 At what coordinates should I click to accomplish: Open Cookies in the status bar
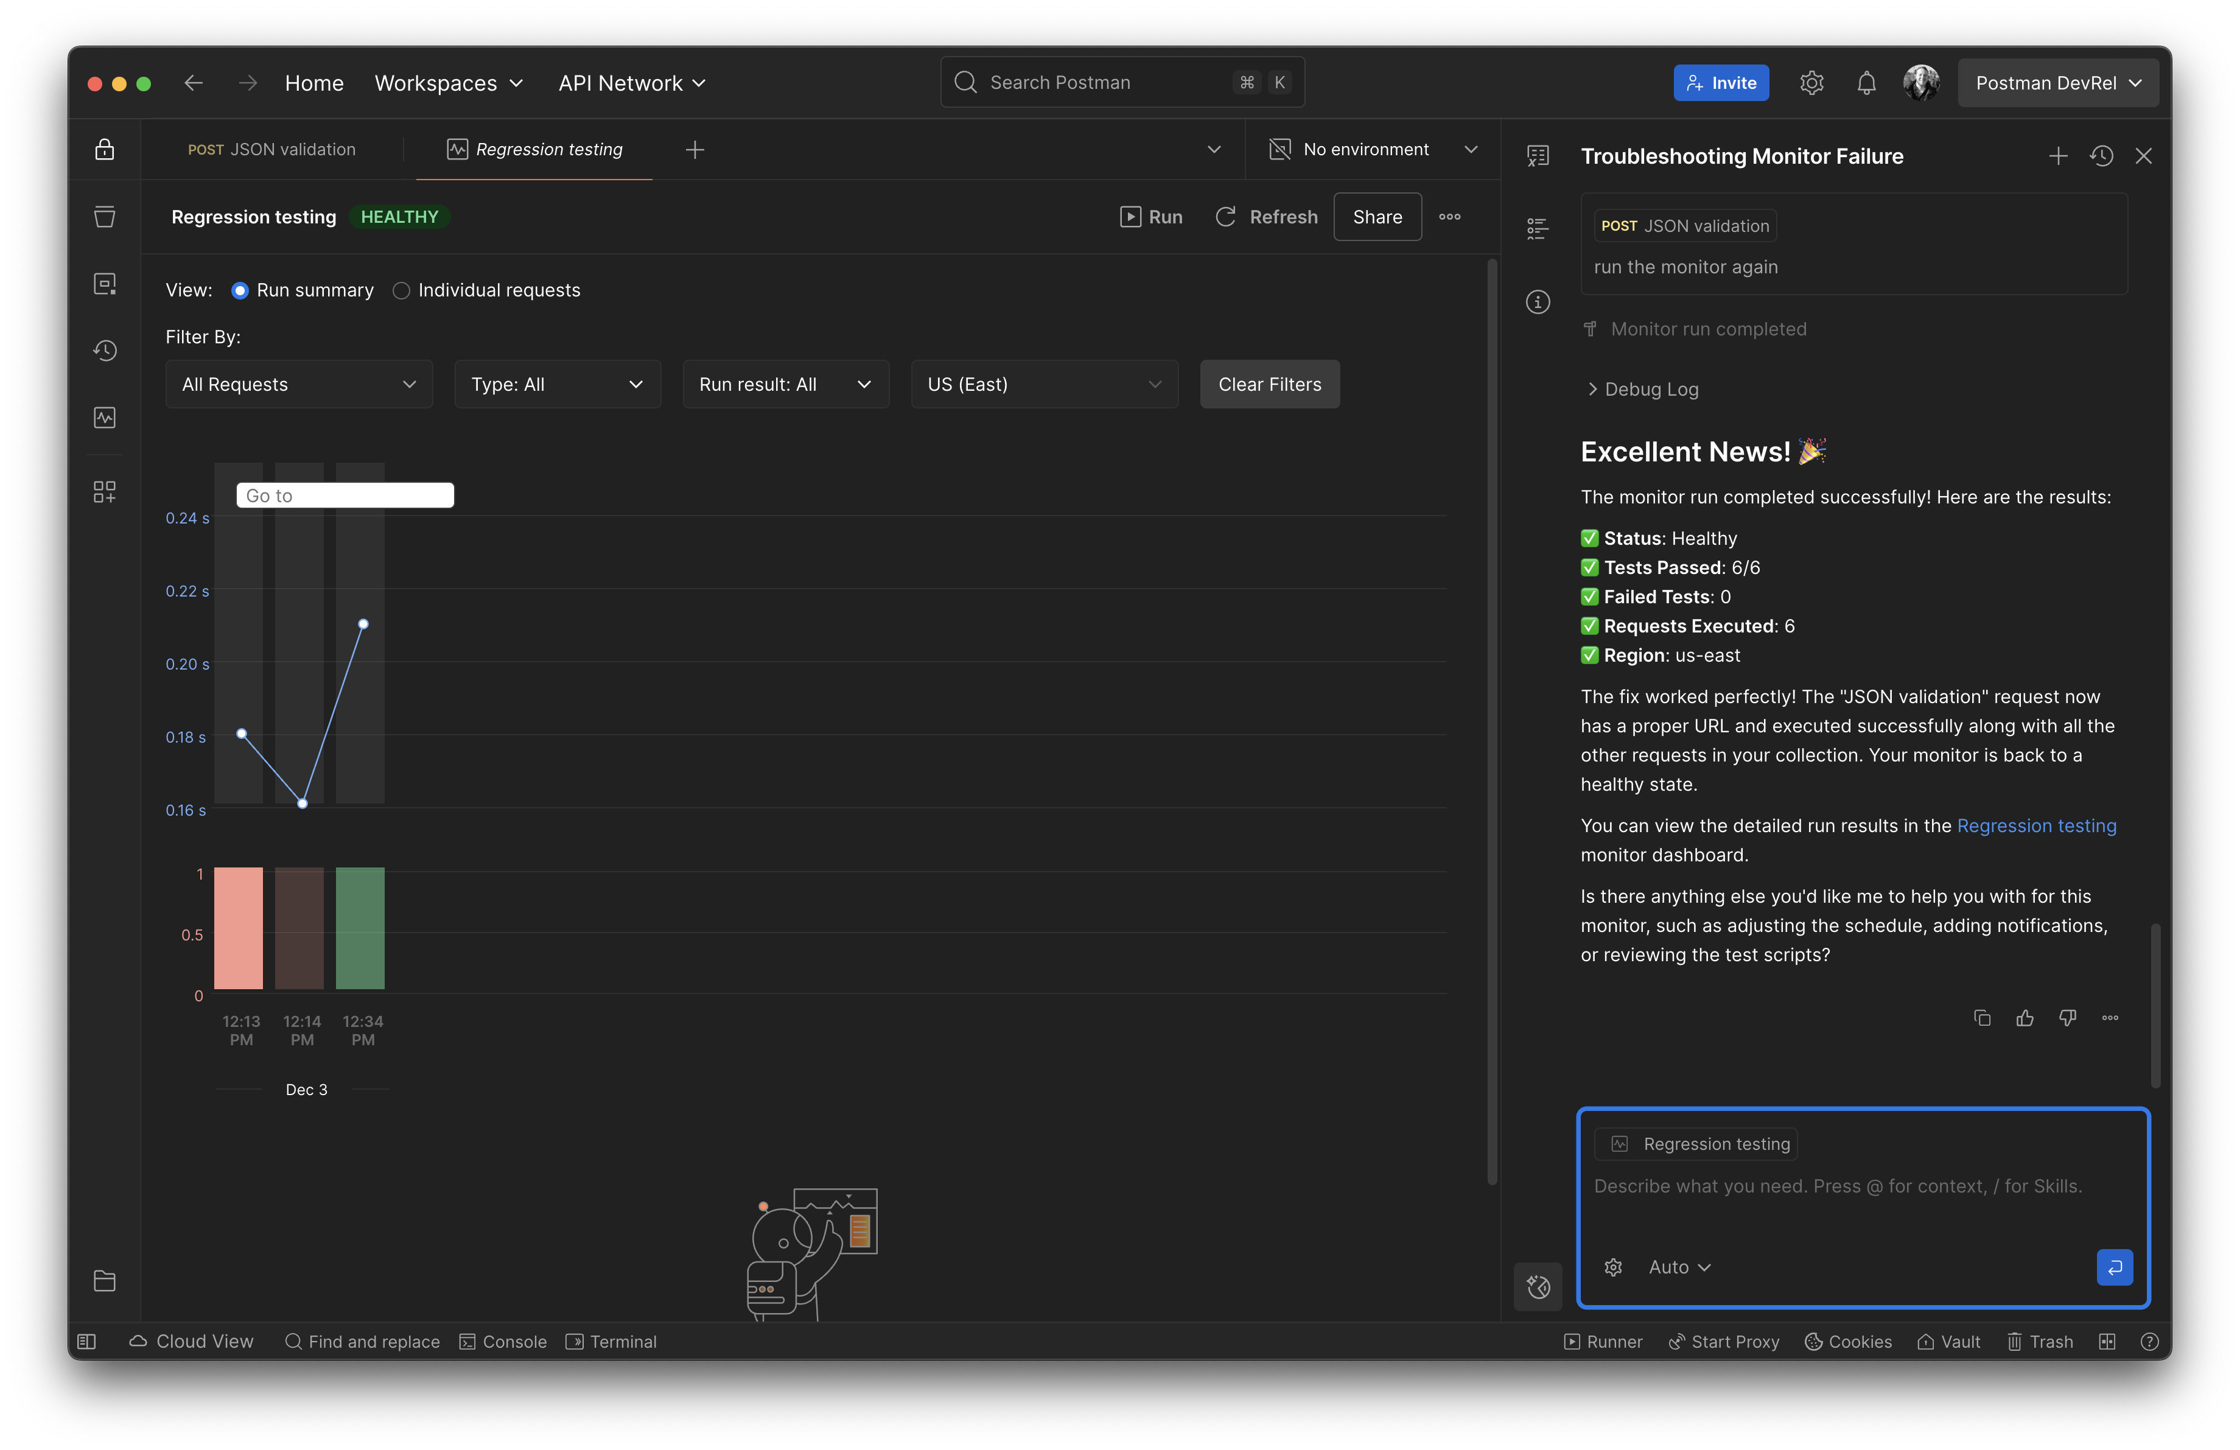click(x=1849, y=1342)
